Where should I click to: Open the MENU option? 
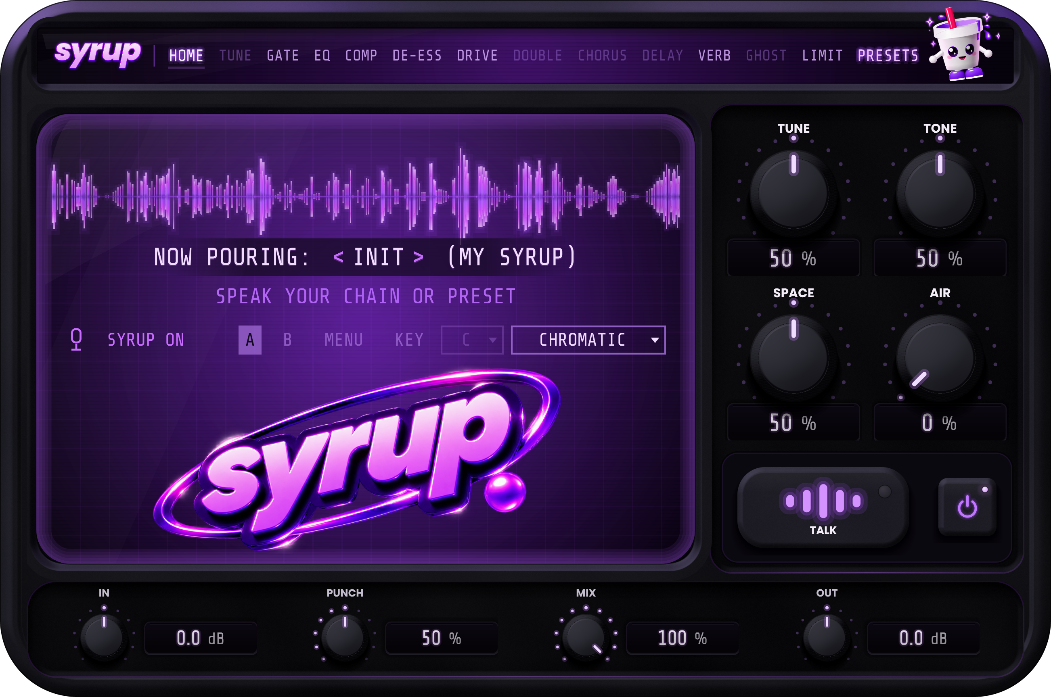[344, 340]
